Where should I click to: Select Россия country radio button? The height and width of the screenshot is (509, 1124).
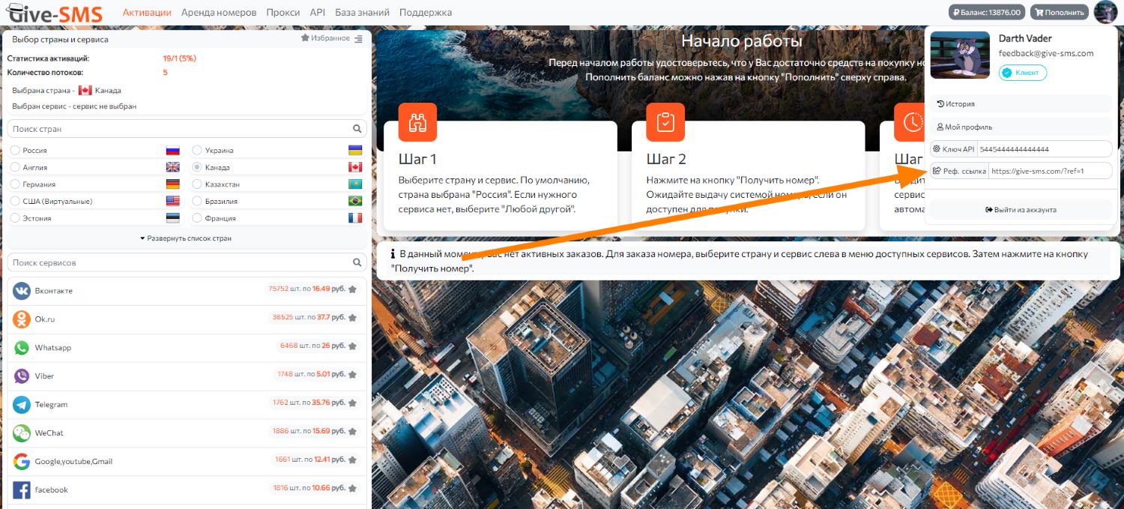[x=15, y=151]
